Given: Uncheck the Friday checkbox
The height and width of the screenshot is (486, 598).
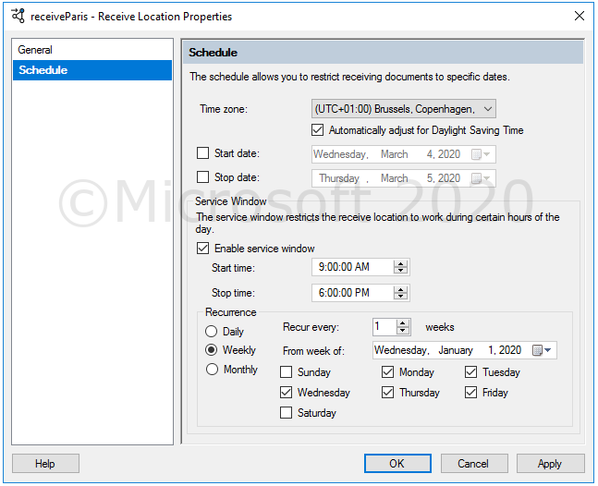Looking at the screenshot, I should 470,393.
